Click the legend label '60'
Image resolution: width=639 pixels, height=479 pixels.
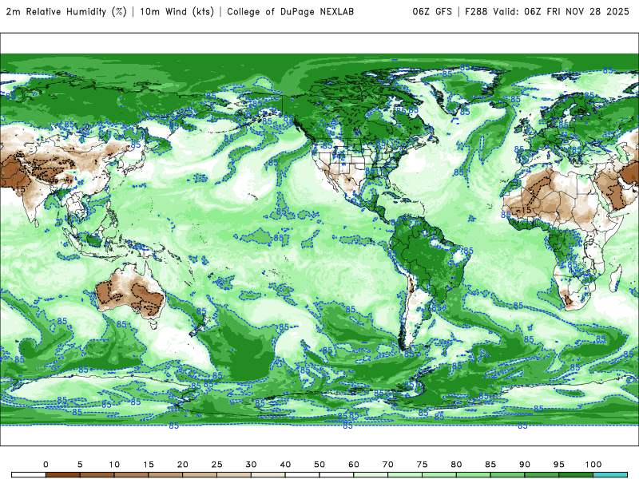pos(354,465)
